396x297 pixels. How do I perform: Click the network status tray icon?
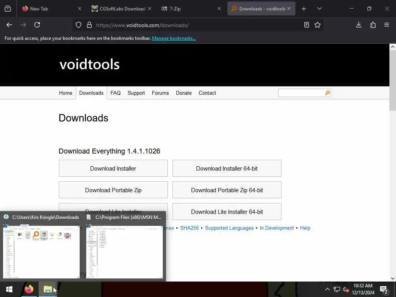click(336, 289)
